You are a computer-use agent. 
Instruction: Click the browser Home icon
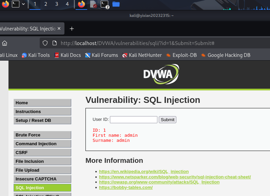tap(4, 43)
